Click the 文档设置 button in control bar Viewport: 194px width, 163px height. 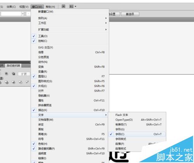[114, 14]
